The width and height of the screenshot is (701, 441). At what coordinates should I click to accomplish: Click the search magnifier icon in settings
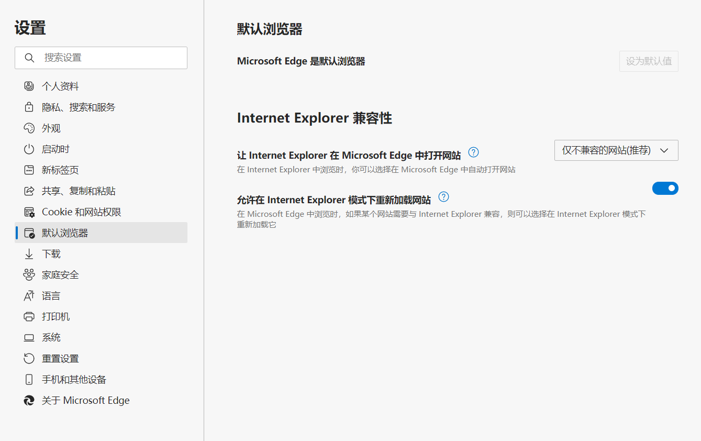29,58
